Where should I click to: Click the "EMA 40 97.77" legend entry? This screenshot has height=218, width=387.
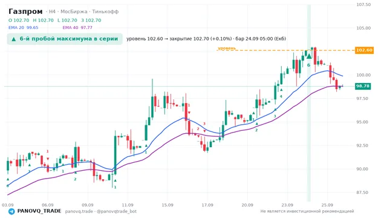click(x=77, y=28)
